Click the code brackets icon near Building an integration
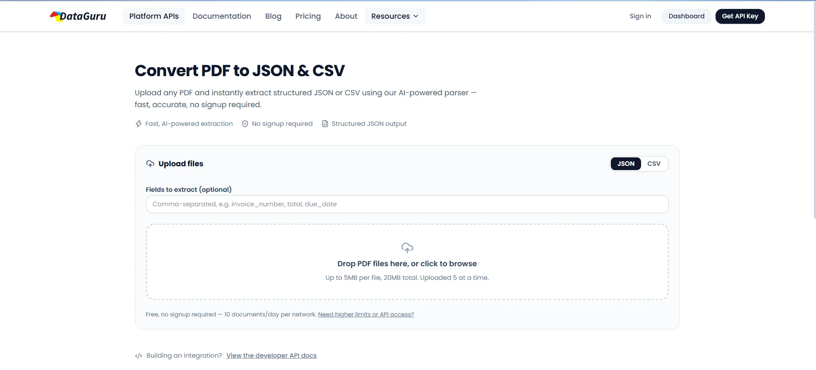Screen dimensions: 816x370 click(x=138, y=356)
